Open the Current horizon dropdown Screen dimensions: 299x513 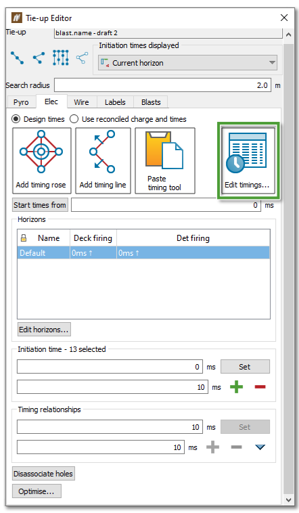pyautogui.click(x=188, y=63)
